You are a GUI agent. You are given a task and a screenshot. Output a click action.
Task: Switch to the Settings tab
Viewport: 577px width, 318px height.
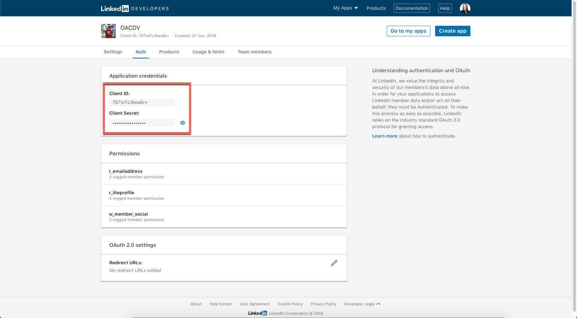click(113, 52)
